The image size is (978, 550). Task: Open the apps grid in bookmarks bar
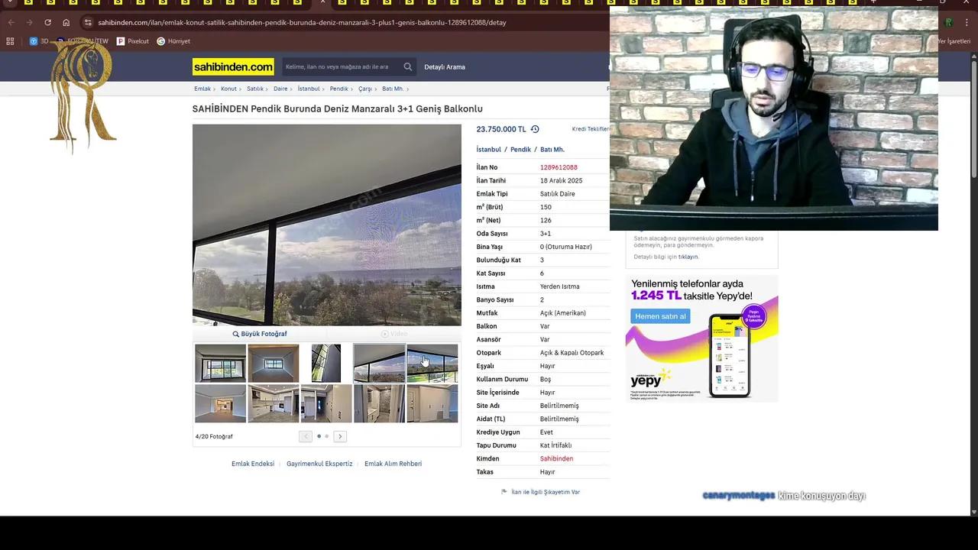pyautogui.click(x=11, y=41)
